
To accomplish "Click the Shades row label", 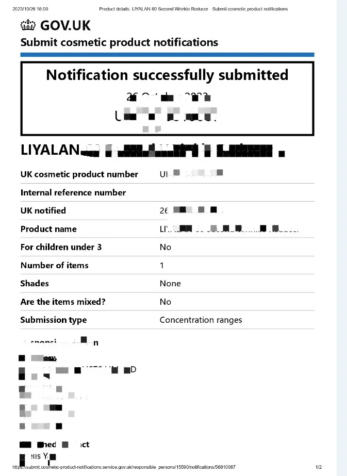I will coord(35,284).
